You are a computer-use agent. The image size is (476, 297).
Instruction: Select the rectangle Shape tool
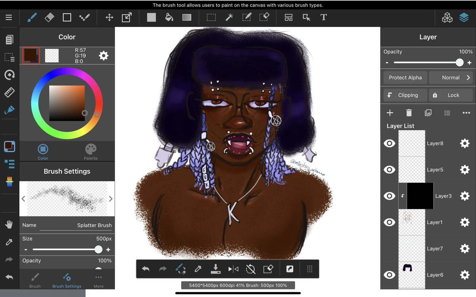67,17
